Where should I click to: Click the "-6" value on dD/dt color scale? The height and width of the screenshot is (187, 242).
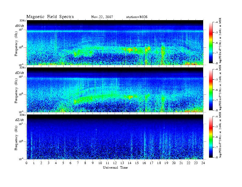point(216,90)
